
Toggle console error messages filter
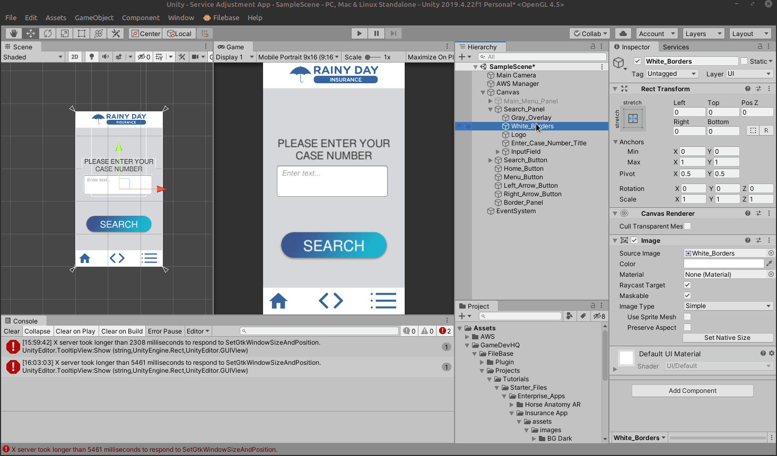coord(445,331)
